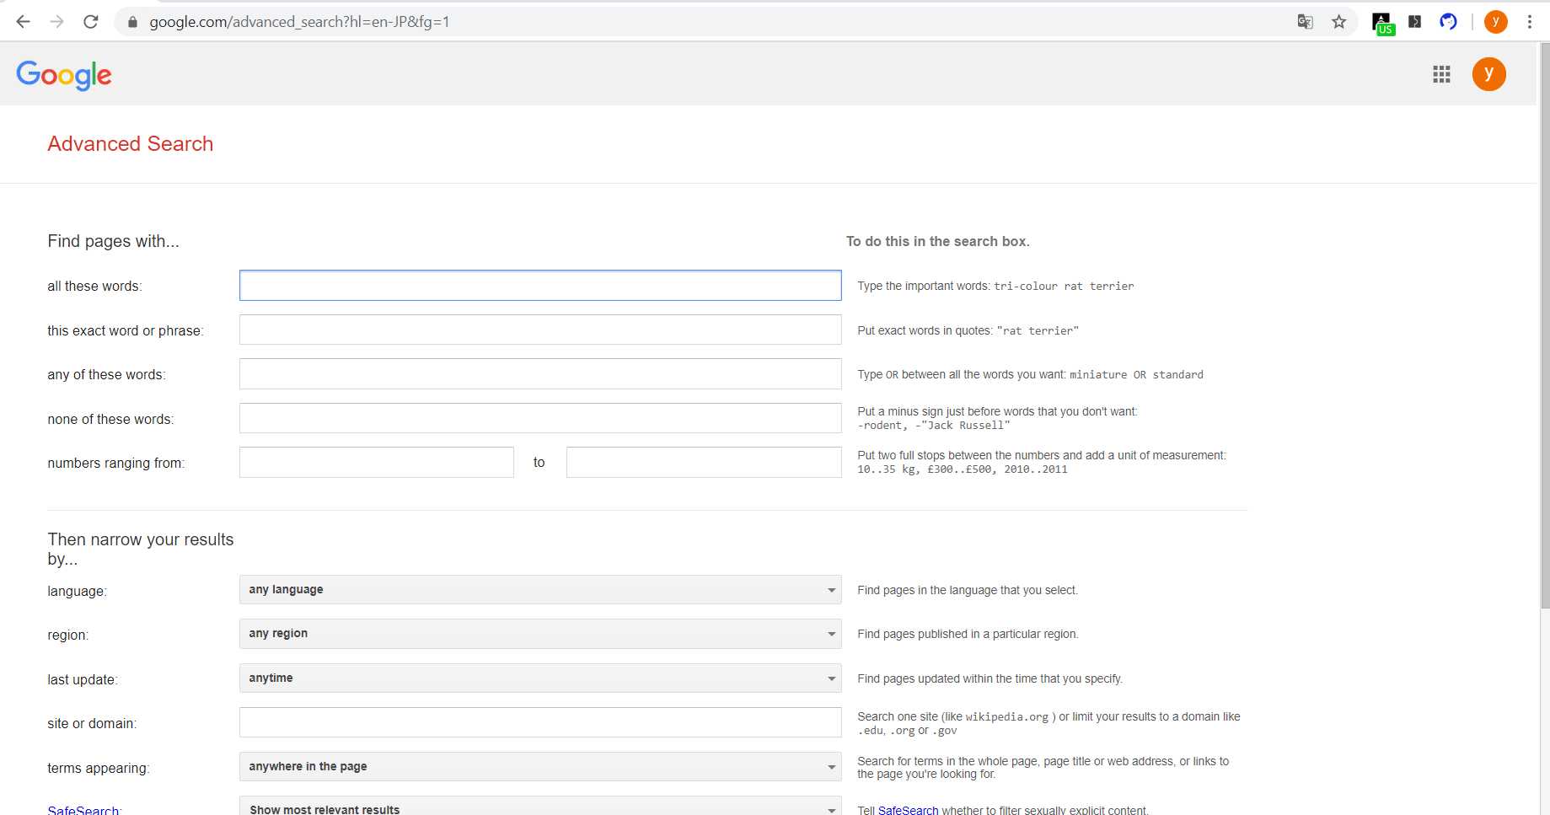Viewport: 1550px width, 815px height.
Task: Click 'Find pages with...' heading
Action: pos(113,242)
